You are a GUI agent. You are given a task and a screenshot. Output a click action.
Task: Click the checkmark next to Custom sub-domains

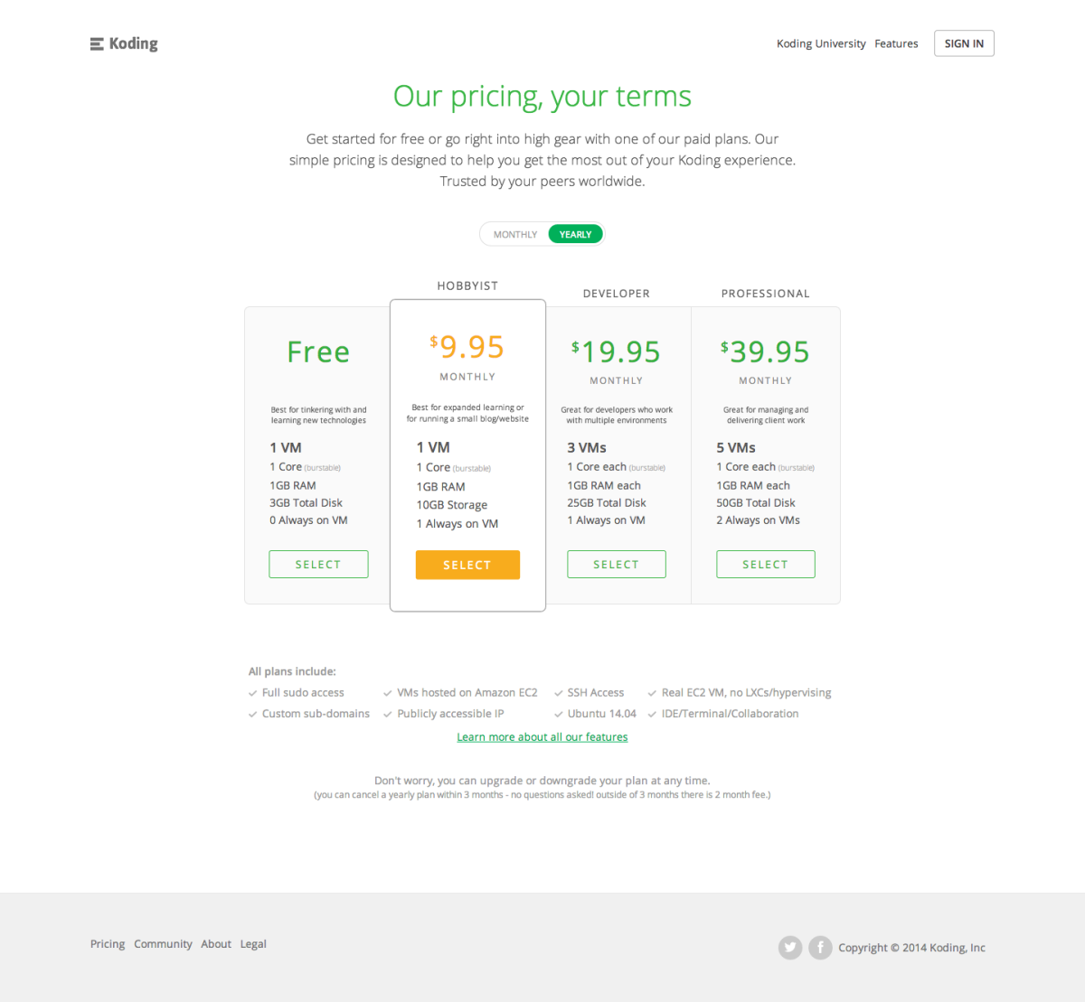252,713
